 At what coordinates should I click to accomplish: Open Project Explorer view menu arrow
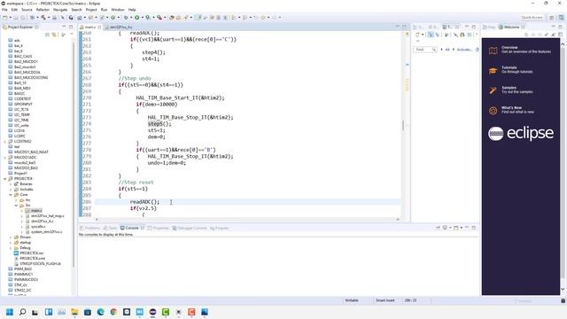coord(71,35)
